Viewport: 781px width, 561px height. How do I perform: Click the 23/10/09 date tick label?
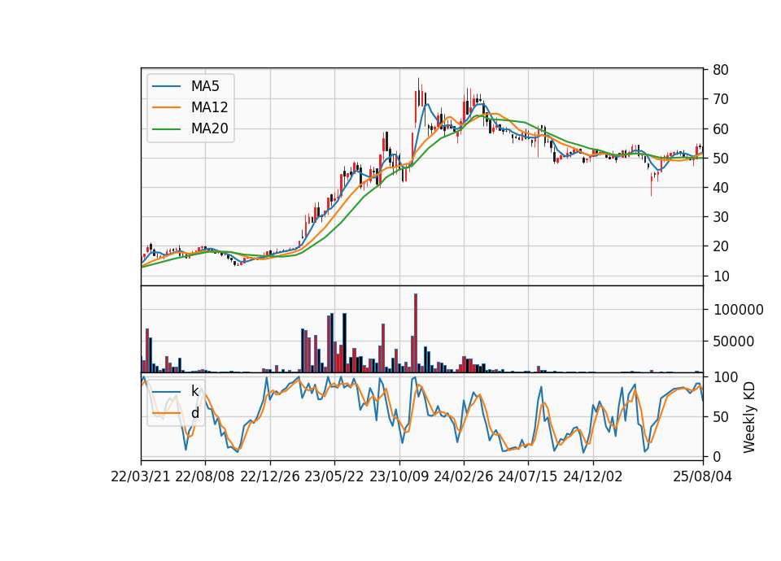(399, 476)
